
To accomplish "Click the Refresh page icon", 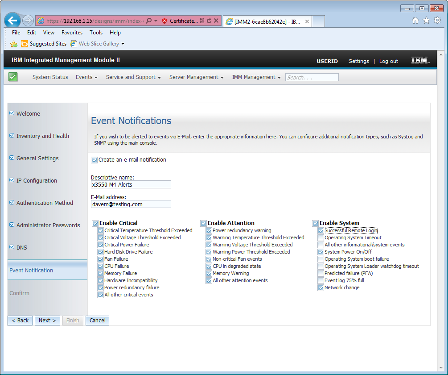I will coord(209,21).
